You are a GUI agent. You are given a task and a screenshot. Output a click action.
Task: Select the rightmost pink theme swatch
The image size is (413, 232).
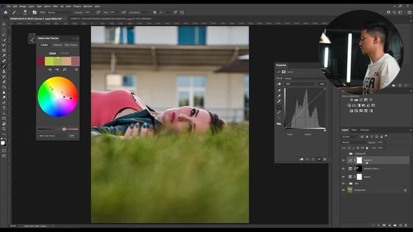tap(75, 61)
